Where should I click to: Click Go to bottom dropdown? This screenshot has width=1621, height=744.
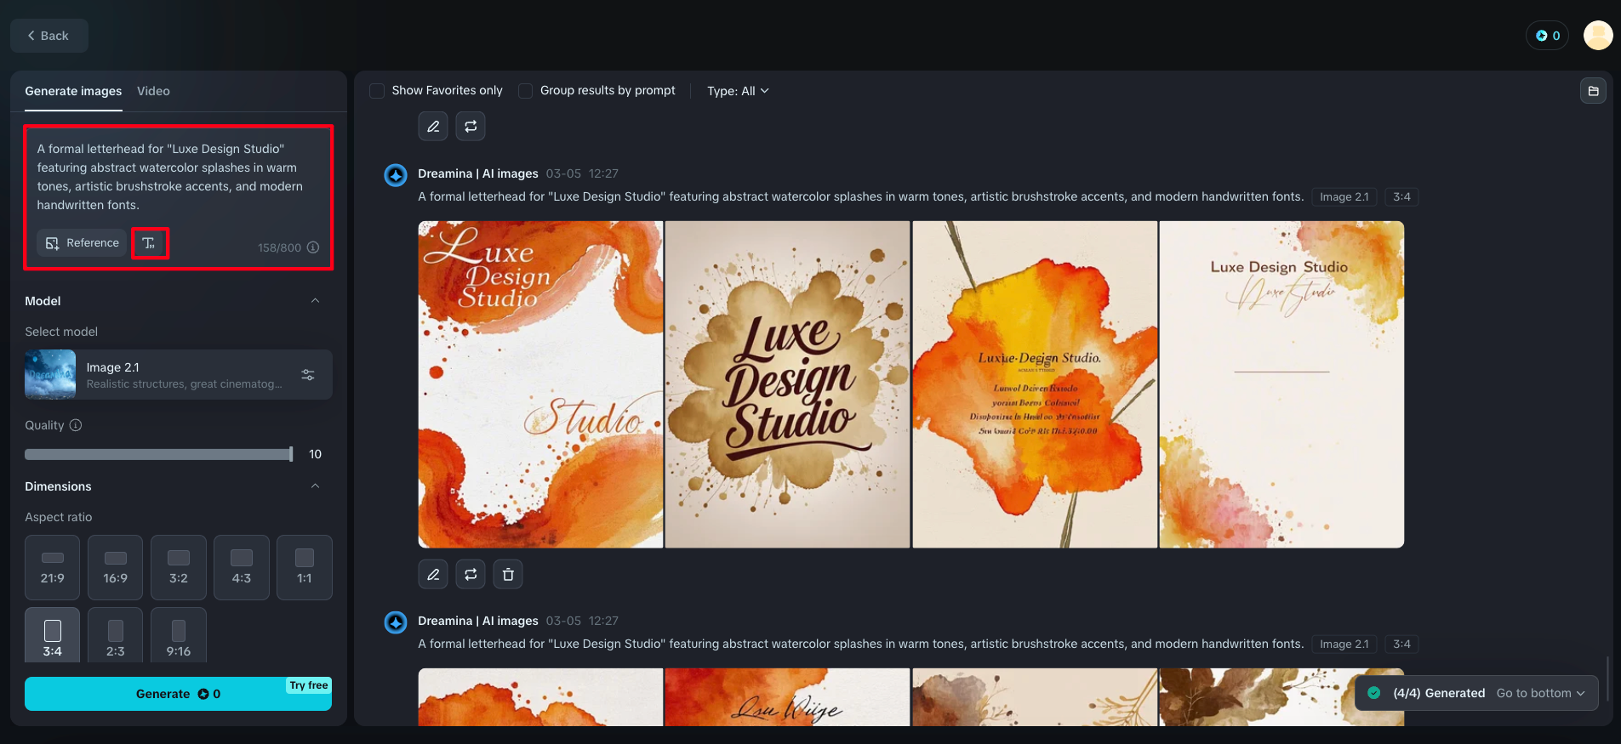[x=1541, y=693]
